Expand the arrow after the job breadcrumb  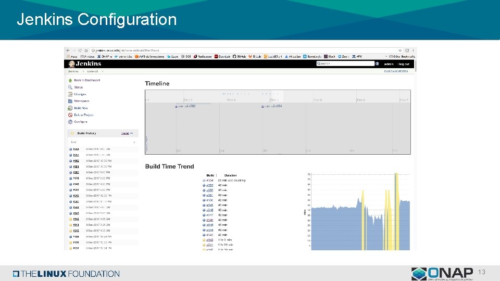click(103, 71)
